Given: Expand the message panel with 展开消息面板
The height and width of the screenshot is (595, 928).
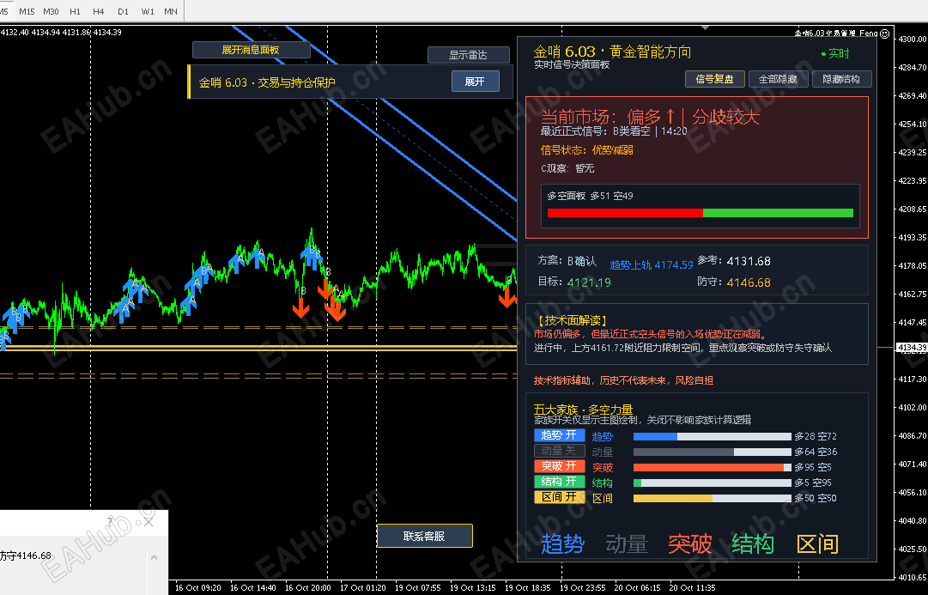Looking at the screenshot, I should coord(251,50).
